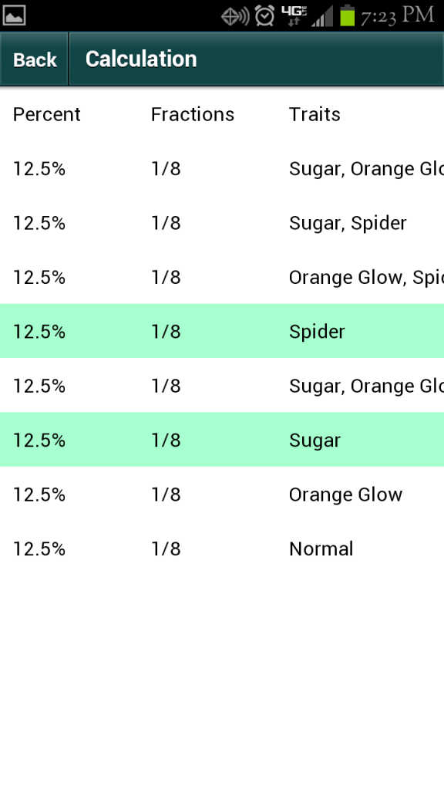The height and width of the screenshot is (790, 444).
Task: Tap the GPS location status icon
Action: tap(235, 17)
